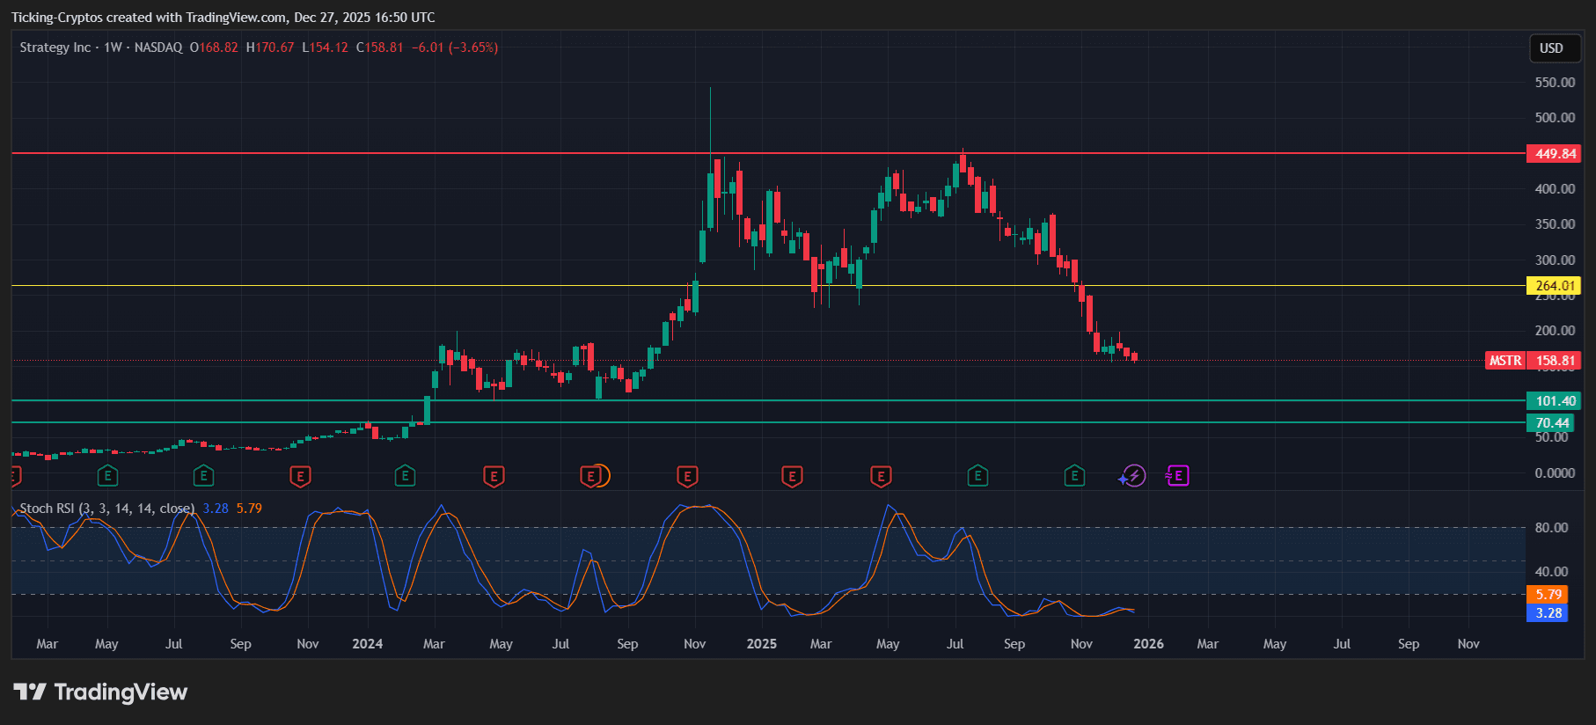Click red earnings marker near November 2024

[687, 476]
